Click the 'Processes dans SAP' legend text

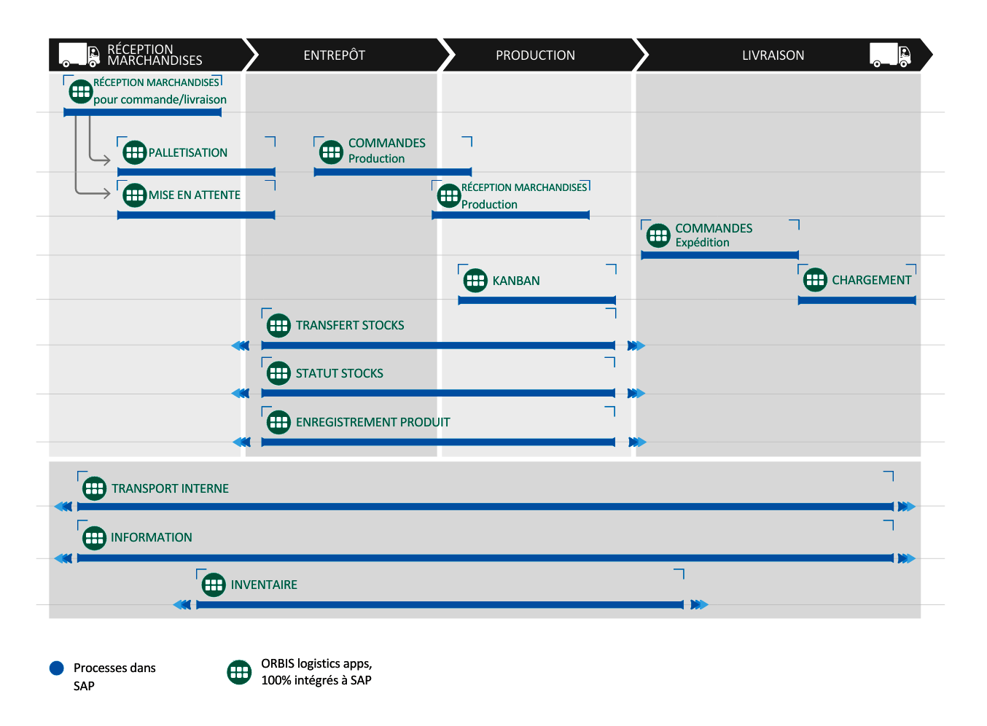click(114, 676)
